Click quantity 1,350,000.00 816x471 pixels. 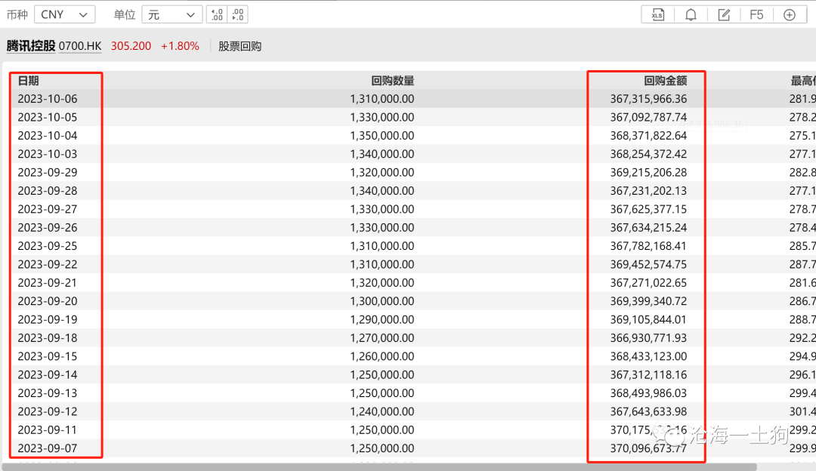(382, 136)
